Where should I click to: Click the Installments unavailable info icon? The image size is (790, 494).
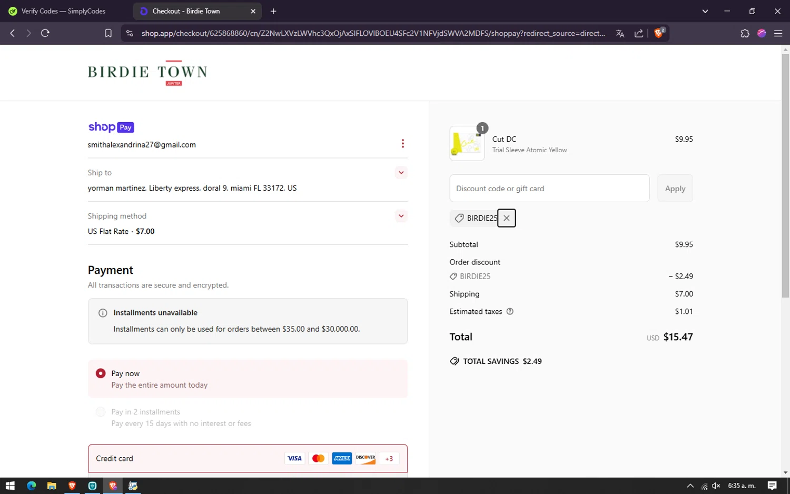pos(103,313)
